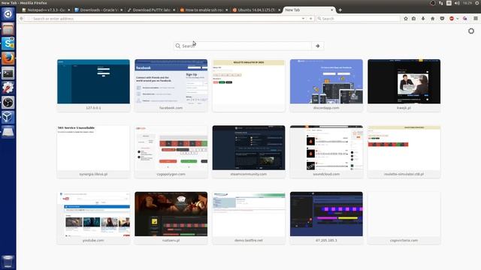Image resolution: width=481 pixels, height=270 pixels.
Task: Expand the address bar history dropdown
Action: coord(303,19)
